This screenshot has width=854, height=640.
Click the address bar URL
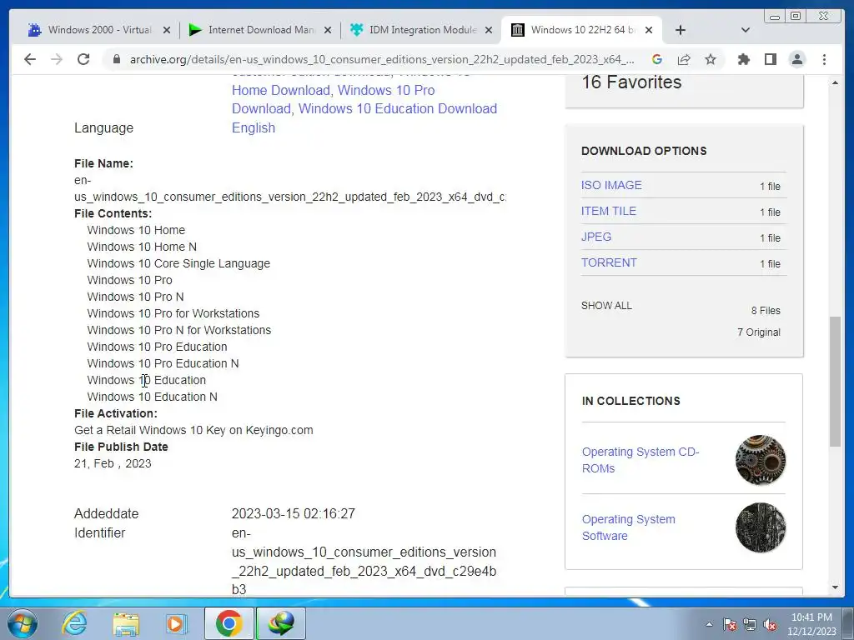tap(381, 59)
